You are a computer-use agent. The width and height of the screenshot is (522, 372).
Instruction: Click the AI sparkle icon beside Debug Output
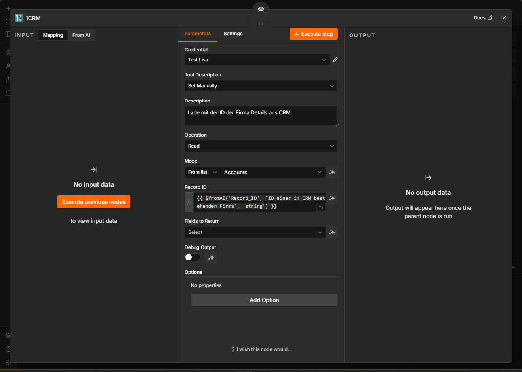pos(211,258)
